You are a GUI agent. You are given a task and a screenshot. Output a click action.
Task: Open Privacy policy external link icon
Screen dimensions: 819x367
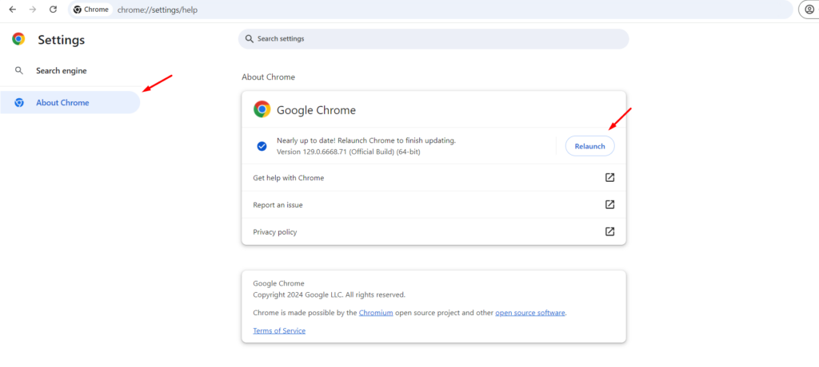click(x=609, y=232)
